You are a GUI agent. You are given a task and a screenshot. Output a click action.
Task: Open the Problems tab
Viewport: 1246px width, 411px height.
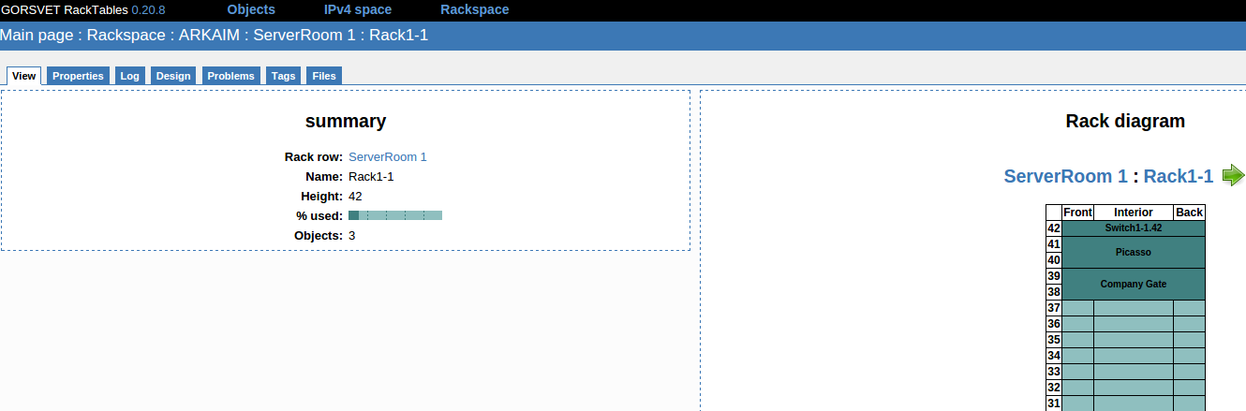pos(230,76)
